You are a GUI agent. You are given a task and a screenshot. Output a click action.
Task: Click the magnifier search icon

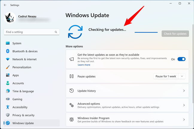point(56,32)
